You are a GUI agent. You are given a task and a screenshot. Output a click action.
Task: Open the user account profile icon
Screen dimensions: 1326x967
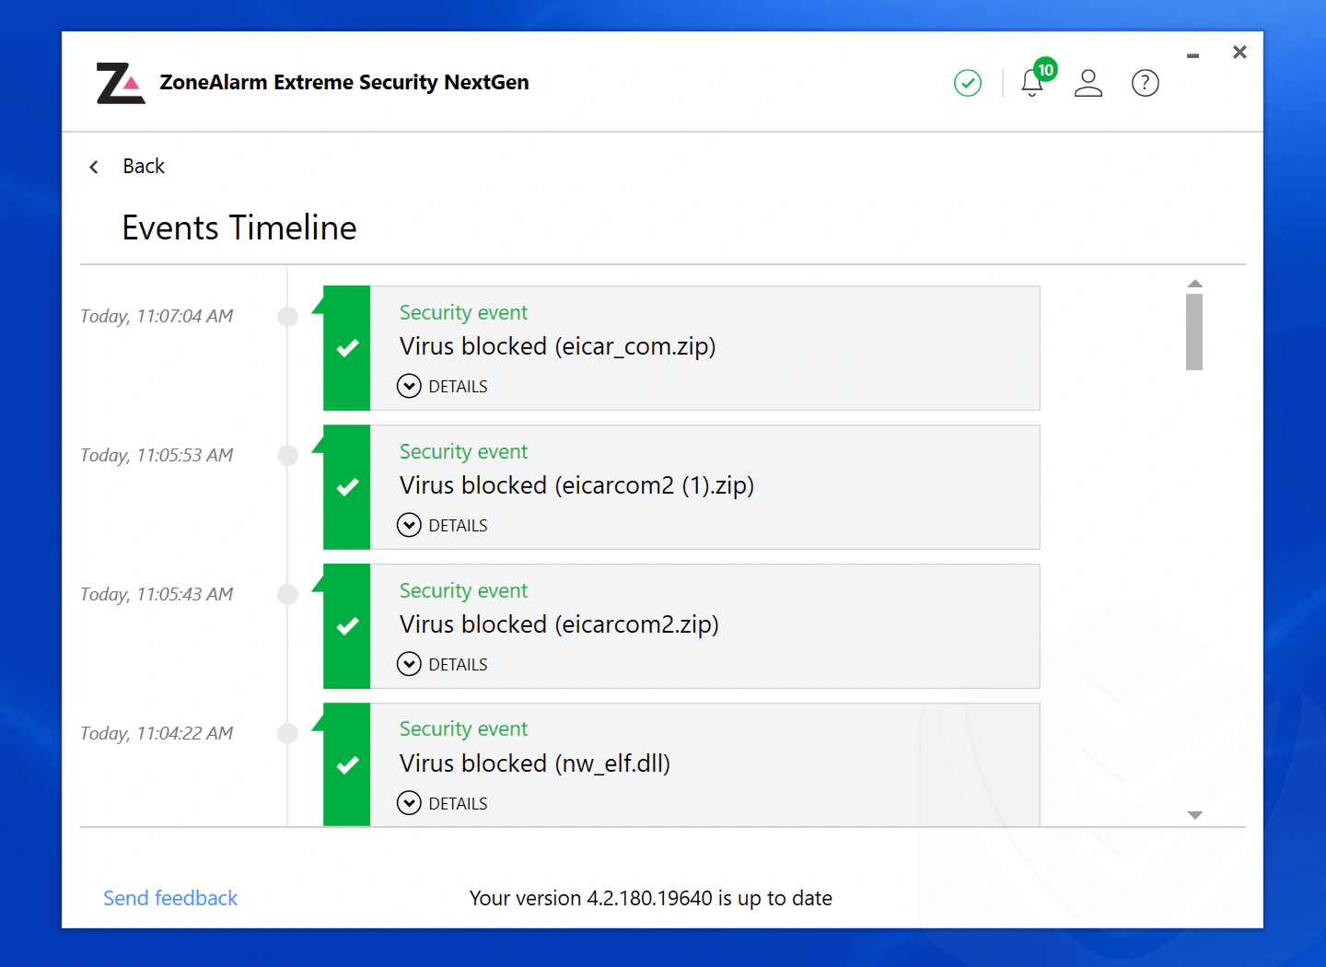(1088, 83)
